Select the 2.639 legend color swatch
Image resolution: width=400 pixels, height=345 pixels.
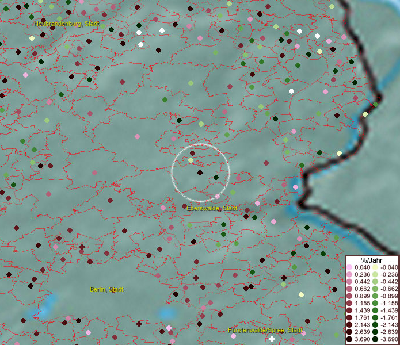point(349,332)
